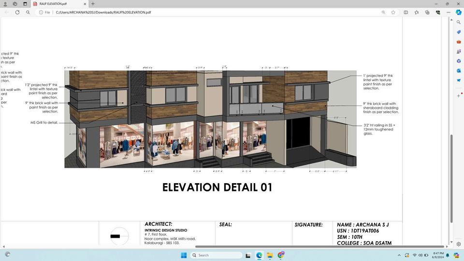The height and width of the screenshot is (261, 464).
Task: Click the address bar file path
Action: coord(103,13)
